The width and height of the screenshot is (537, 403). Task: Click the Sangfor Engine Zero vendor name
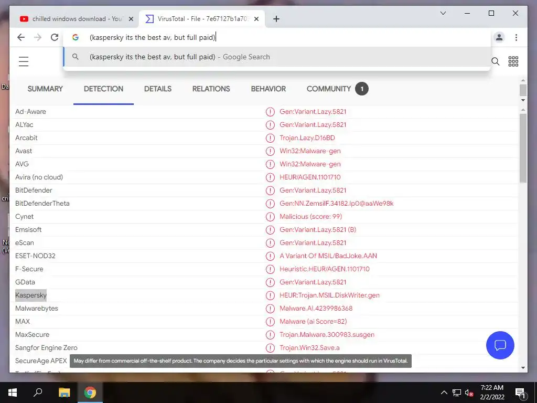point(46,348)
